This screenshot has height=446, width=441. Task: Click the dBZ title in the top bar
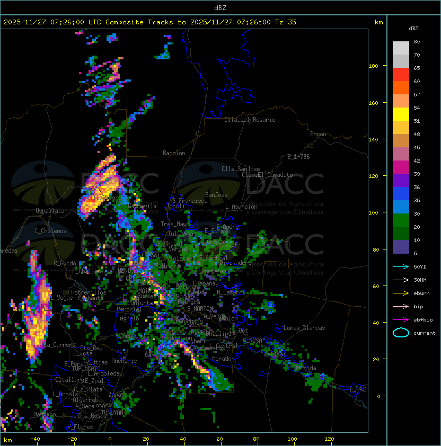220,7
